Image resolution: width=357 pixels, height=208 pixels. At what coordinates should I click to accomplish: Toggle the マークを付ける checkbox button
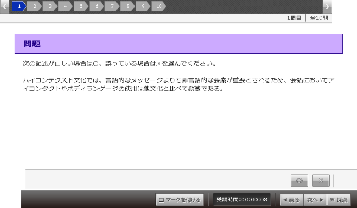coord(180,200)
